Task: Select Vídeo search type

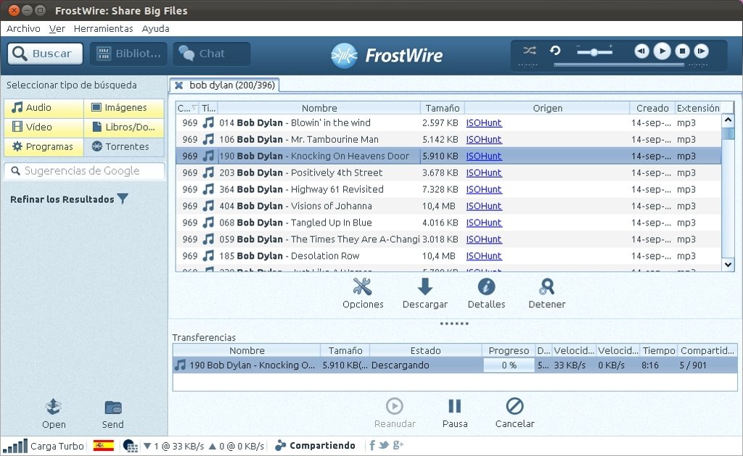Action: 44,128
